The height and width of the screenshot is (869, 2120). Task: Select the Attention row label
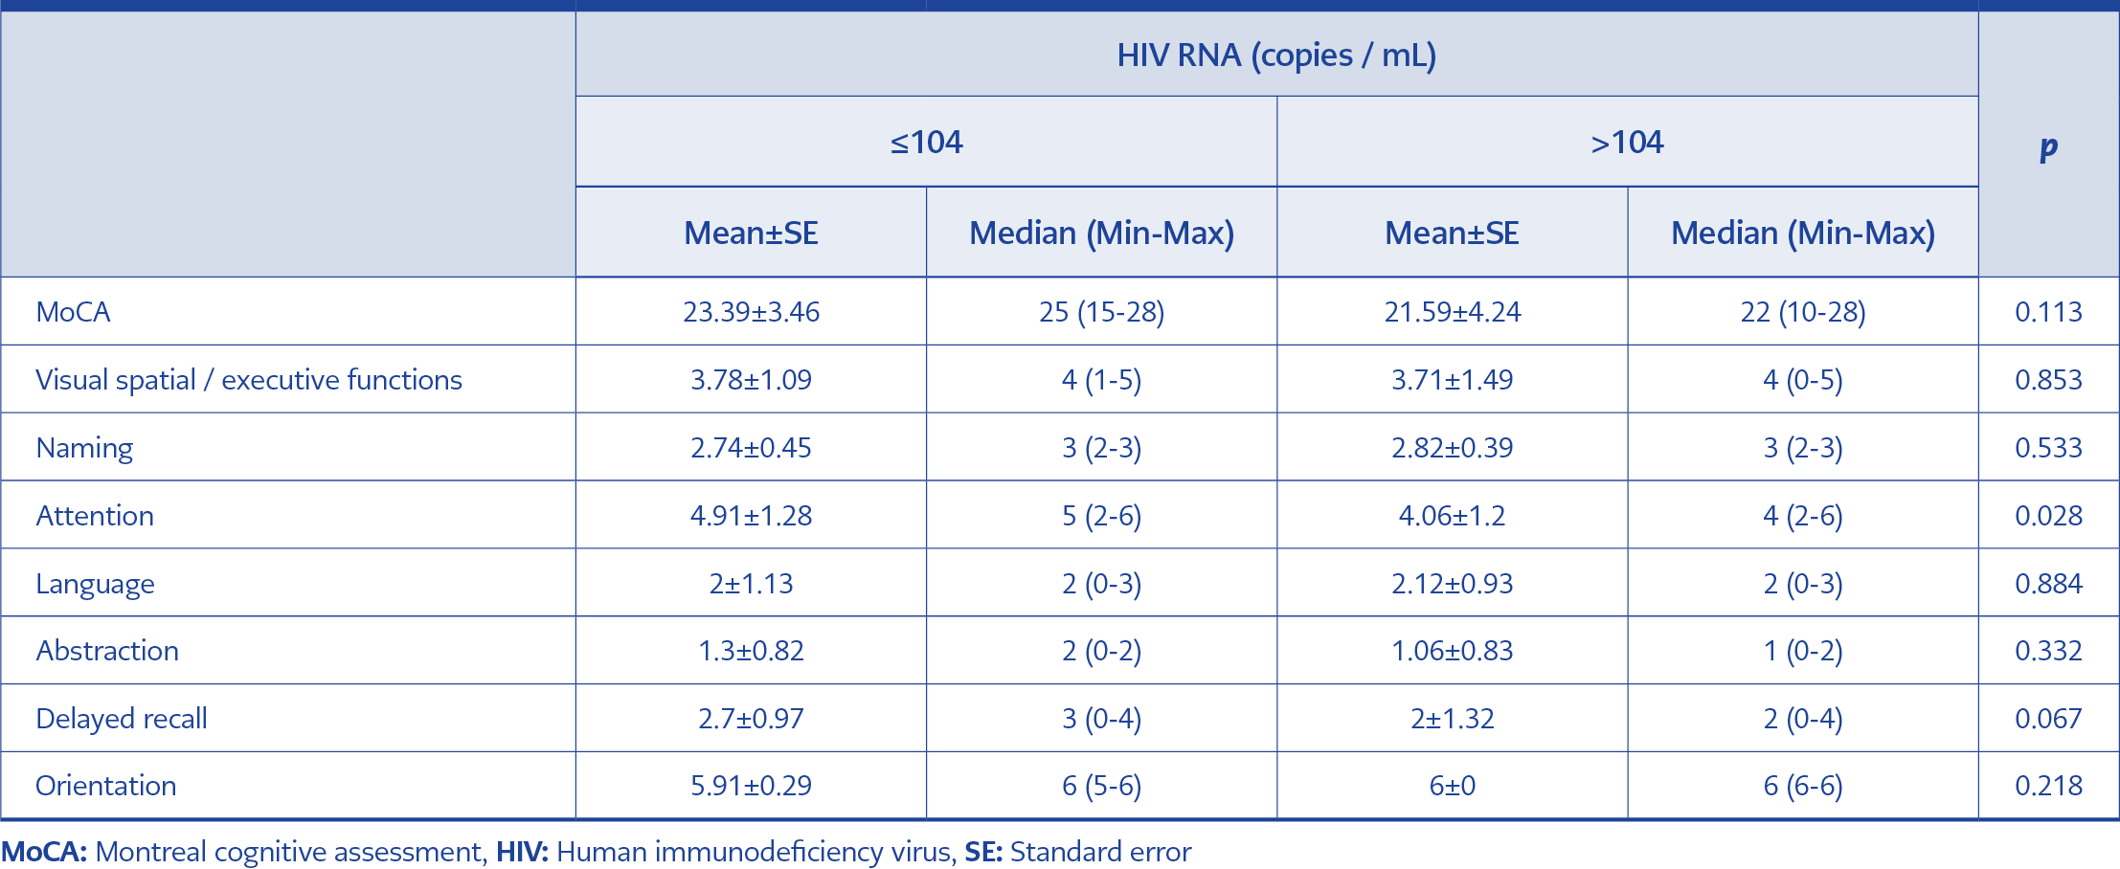click(95, 516)
